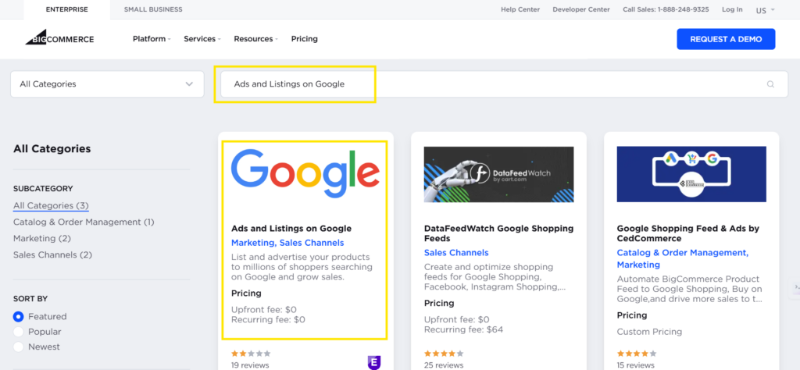Expand the Resources menu

point(255,39)
